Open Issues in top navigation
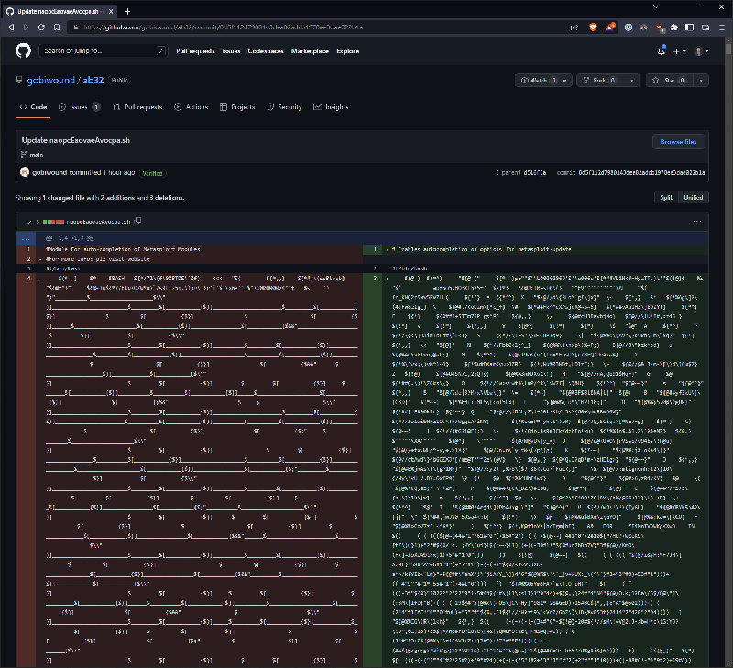Image resolution: width=733 pixels, height=668 pixels. 232,51
